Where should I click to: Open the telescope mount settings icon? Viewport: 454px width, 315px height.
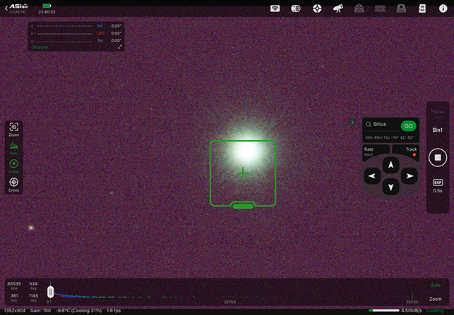[338, 8]
